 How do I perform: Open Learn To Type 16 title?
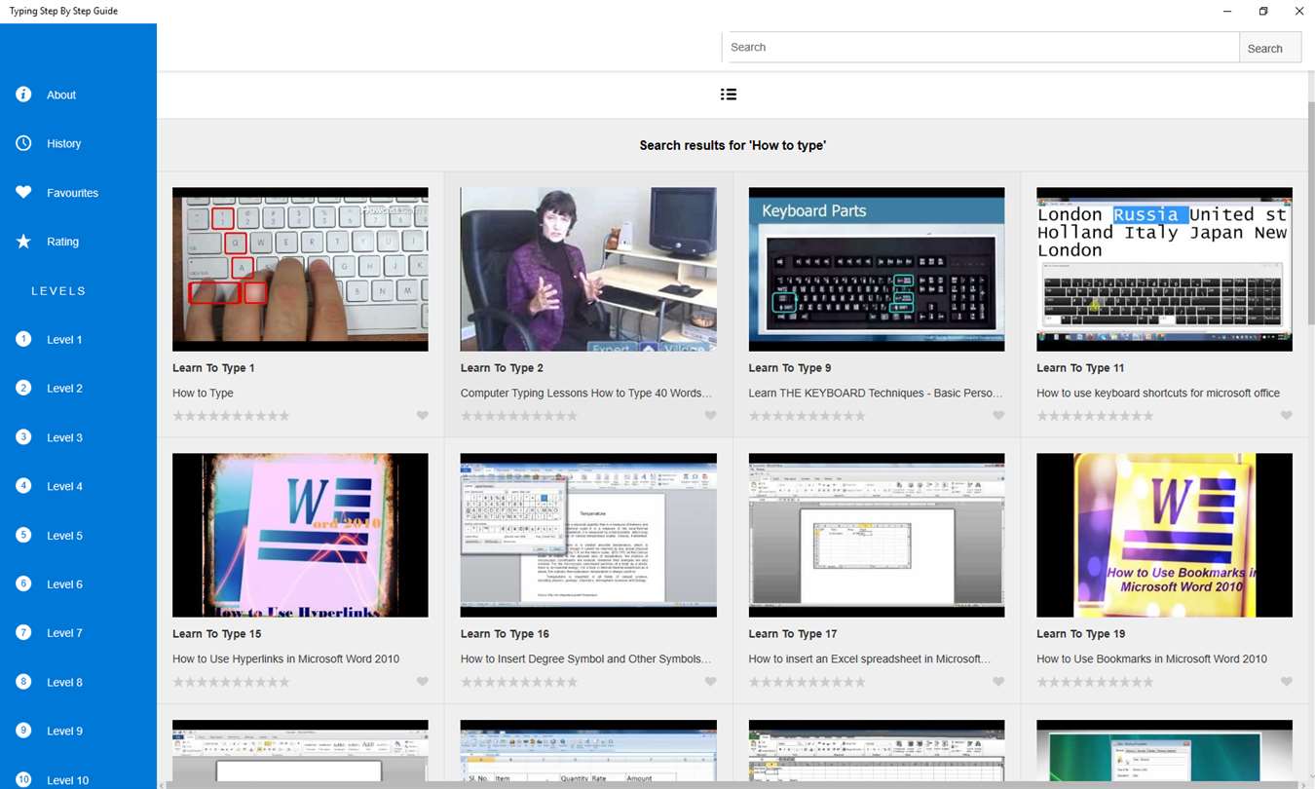(x=505, y=634)
